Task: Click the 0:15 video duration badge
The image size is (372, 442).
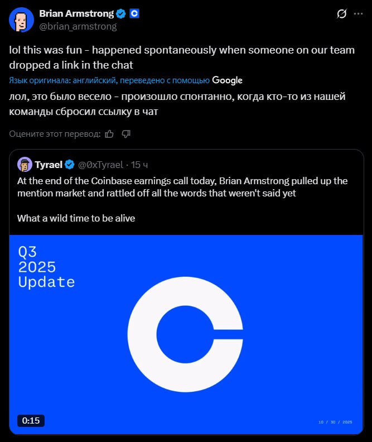Action: 31,421
